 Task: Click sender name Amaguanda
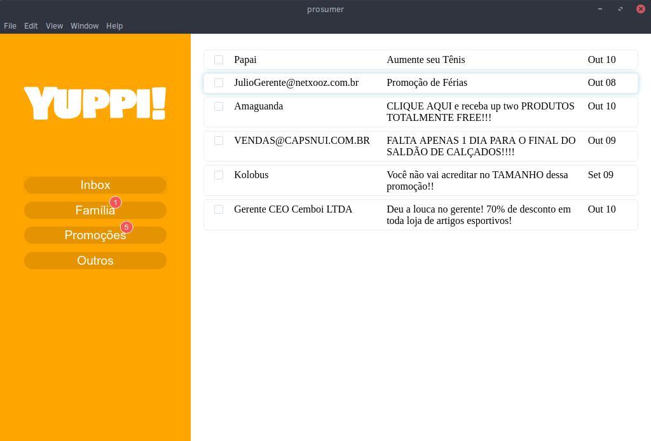point(258,106)
